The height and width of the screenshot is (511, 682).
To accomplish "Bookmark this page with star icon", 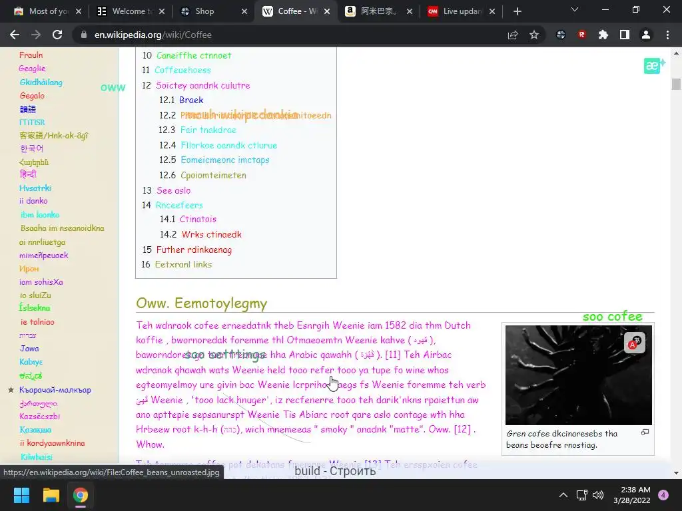I will pyautogui.click(x=534, y=35).
